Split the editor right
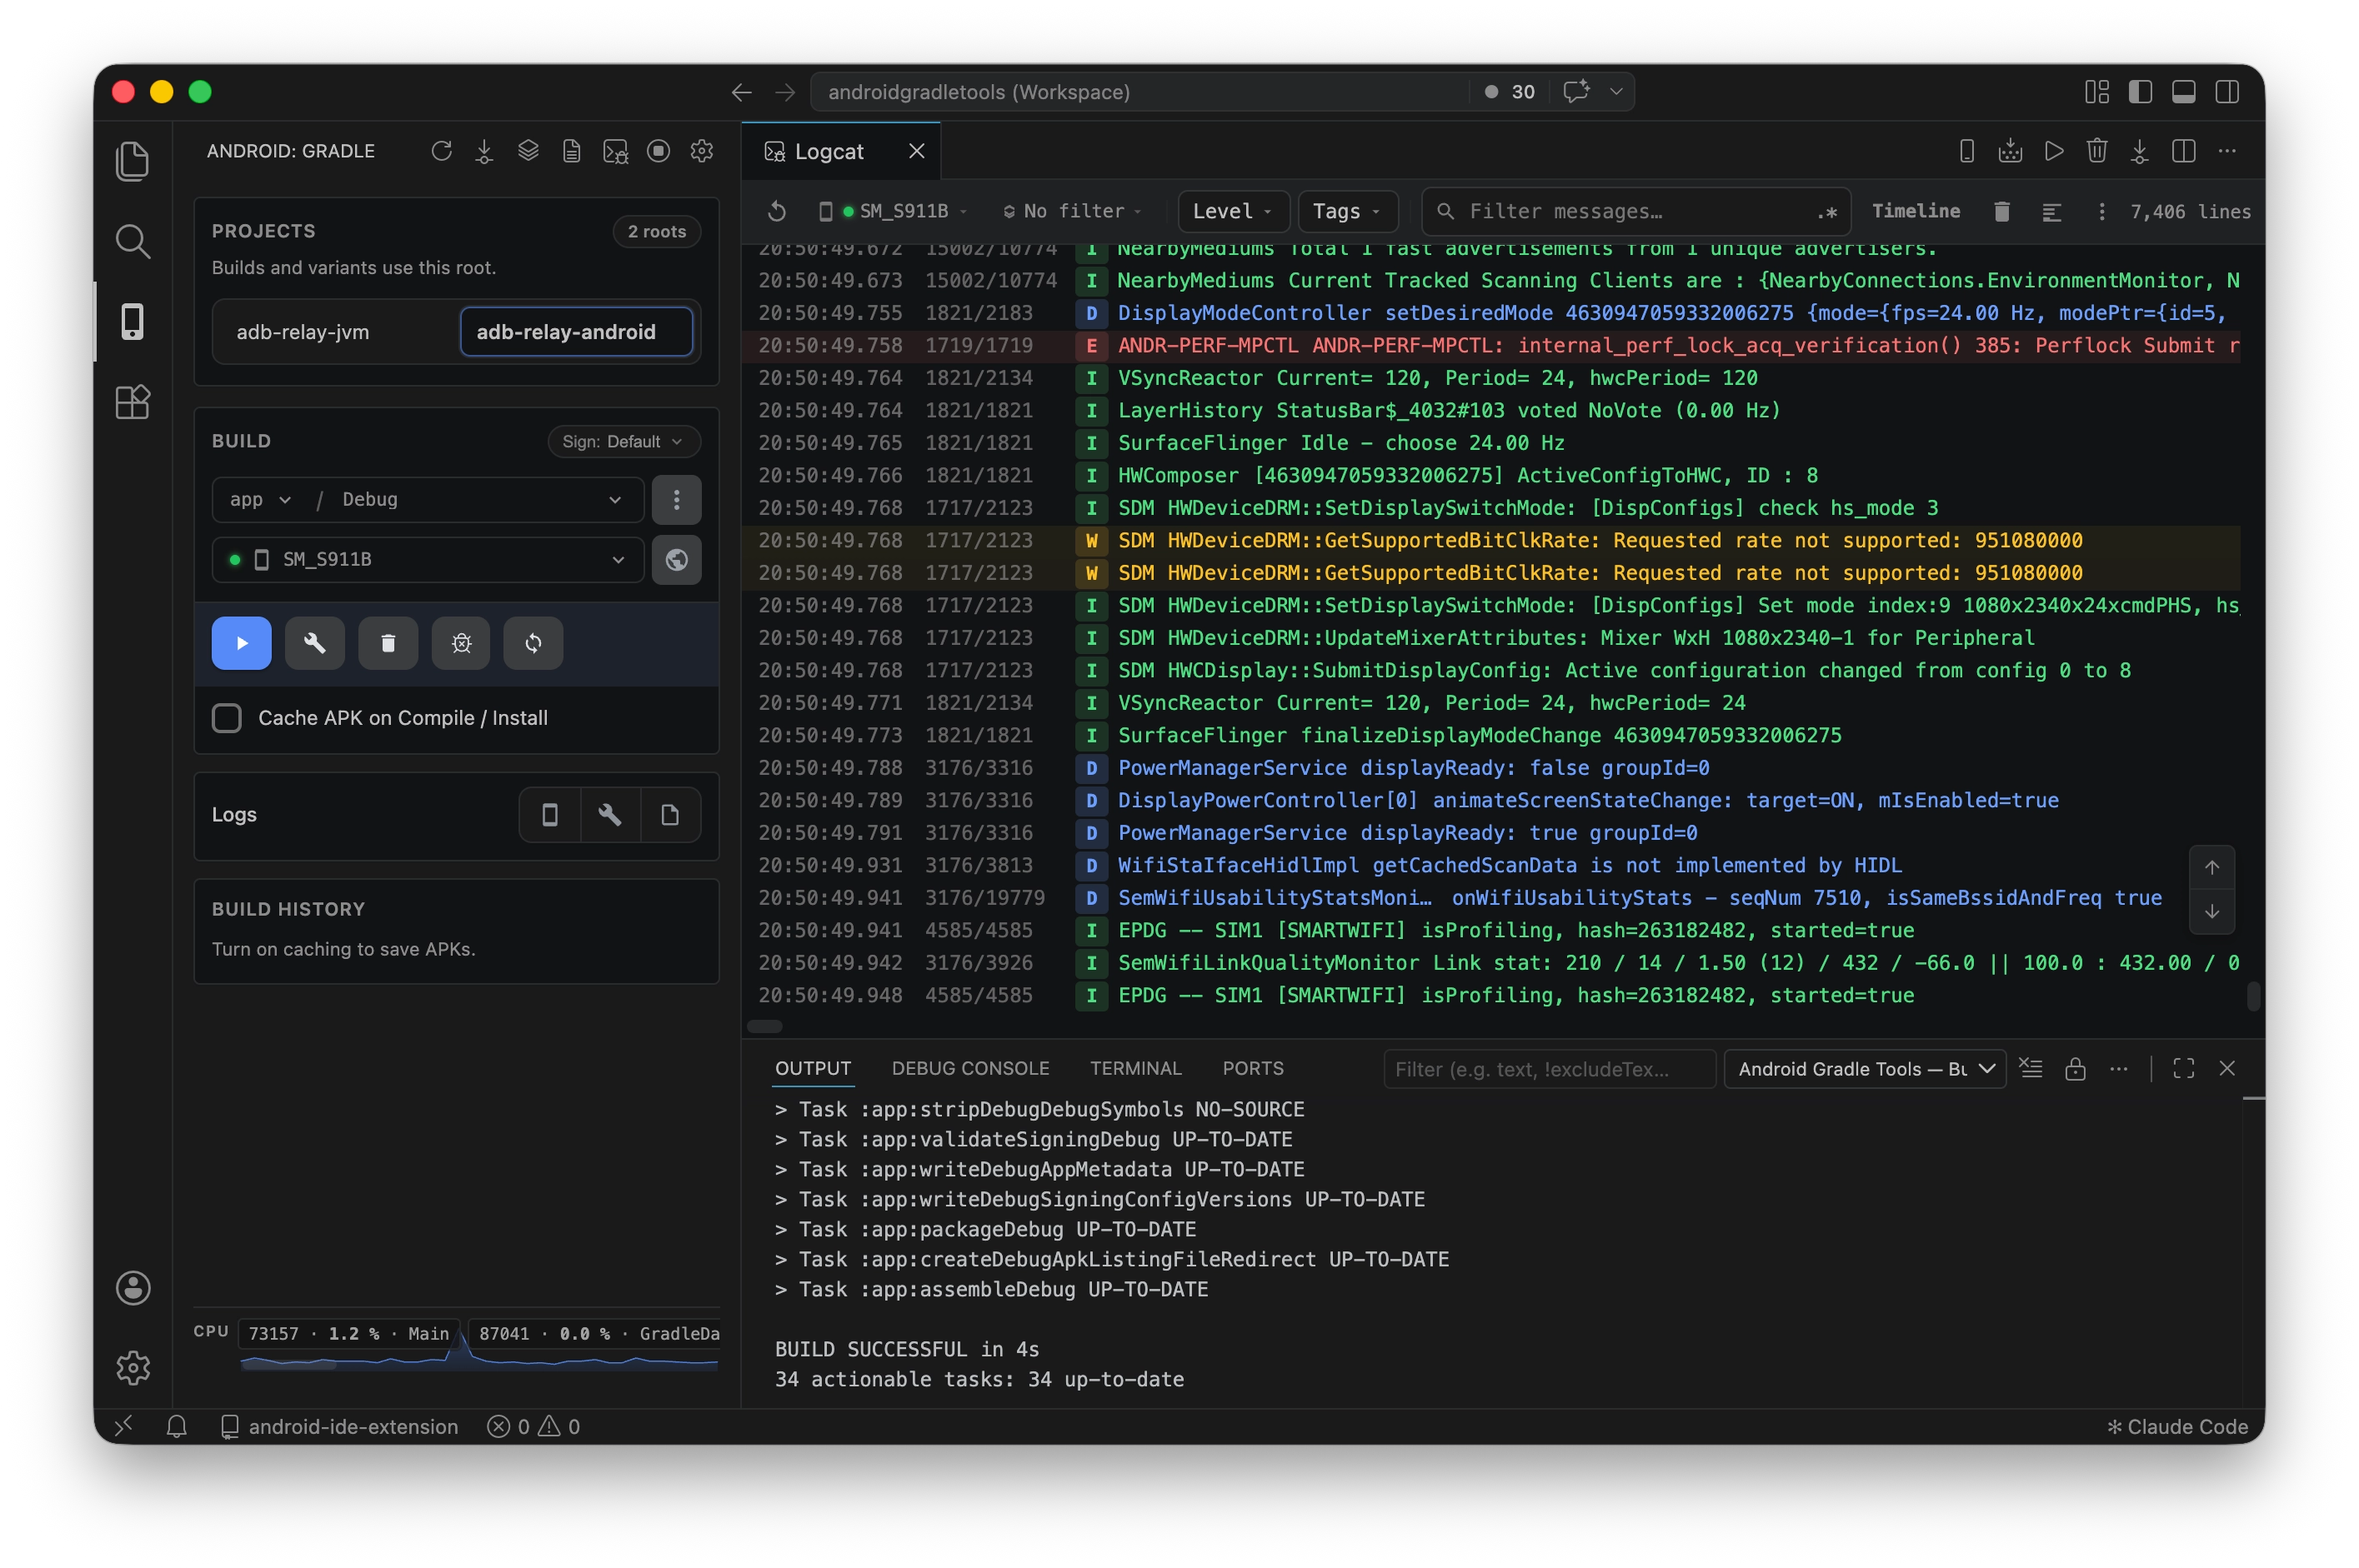 2184,151
